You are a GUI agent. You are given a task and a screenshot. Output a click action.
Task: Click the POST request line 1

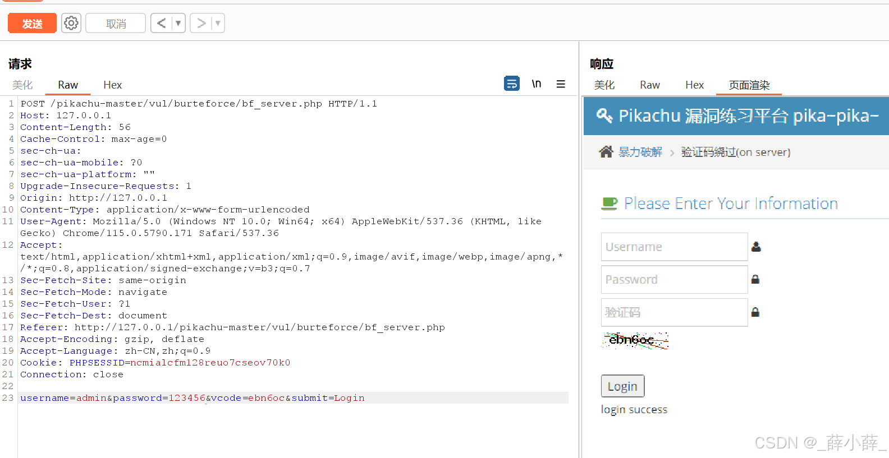[199, 104]
